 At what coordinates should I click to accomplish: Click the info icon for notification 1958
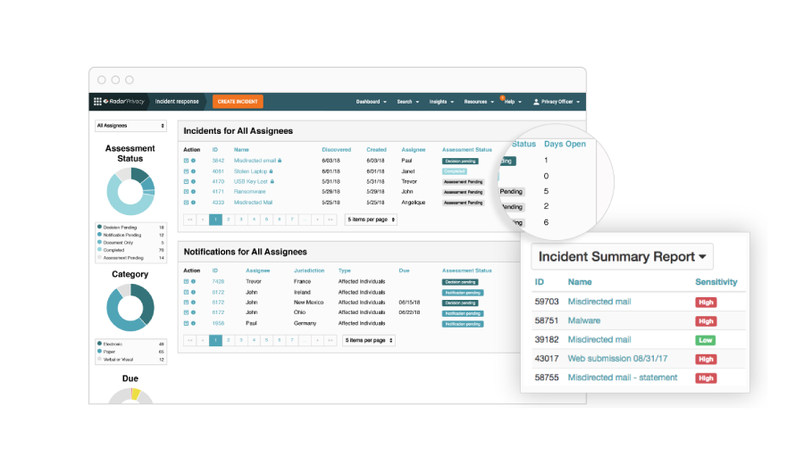[193, 323]
